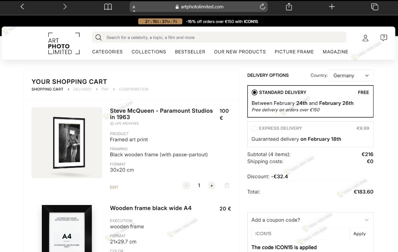Viewport: 398px width, 252px height.
Task: Open the Magazine menu item
Action: coord(335,52)
